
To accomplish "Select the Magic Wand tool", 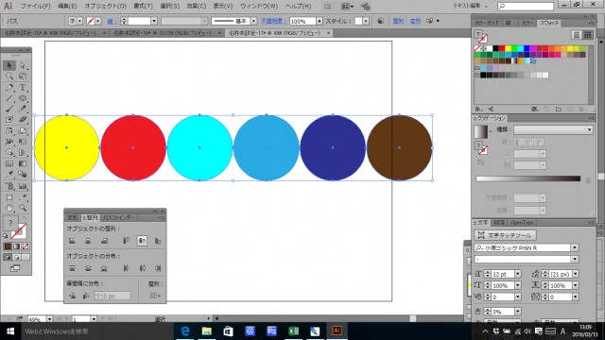I will 9,76.
